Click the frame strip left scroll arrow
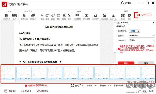The height and width of the screenshot is (94, 156). tap(2, 81)
